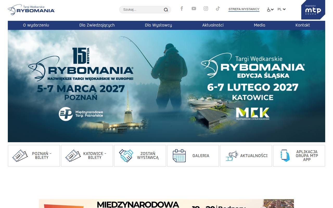This screenshot has width=333, height=208.
Task: Select Zostań Wystawcą tile label
Action: tap(148, 155)
